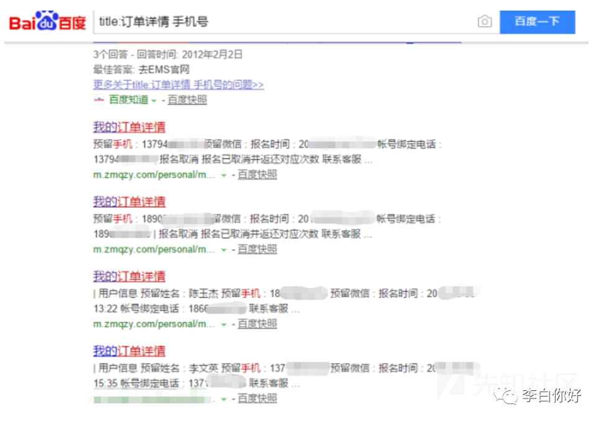
Task: Open 百度快照 under the 1890 result
Action: 257,249
